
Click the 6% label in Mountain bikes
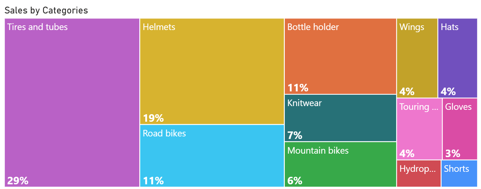pyautogui.click(x=295, y=181)
